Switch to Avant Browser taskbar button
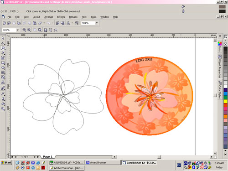Viewport: 228px width, 171px height. click(x=103, y=163)
